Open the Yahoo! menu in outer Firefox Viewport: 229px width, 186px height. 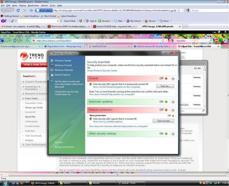[44, 5]
